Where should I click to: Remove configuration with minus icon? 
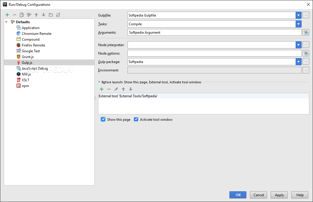pos(15,15)
